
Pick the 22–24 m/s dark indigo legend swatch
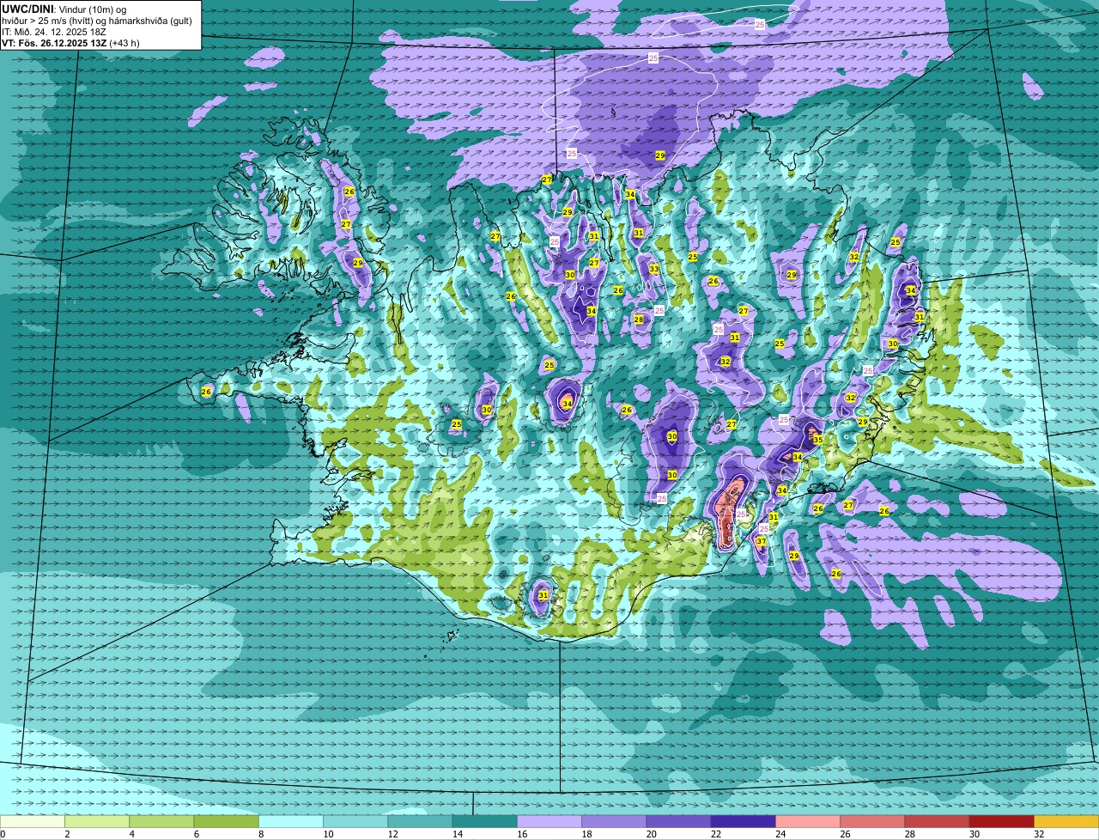[743, 821]
